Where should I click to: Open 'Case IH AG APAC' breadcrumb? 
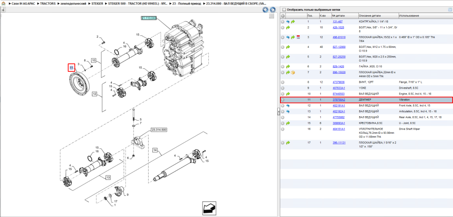click(x=23, y=3)
